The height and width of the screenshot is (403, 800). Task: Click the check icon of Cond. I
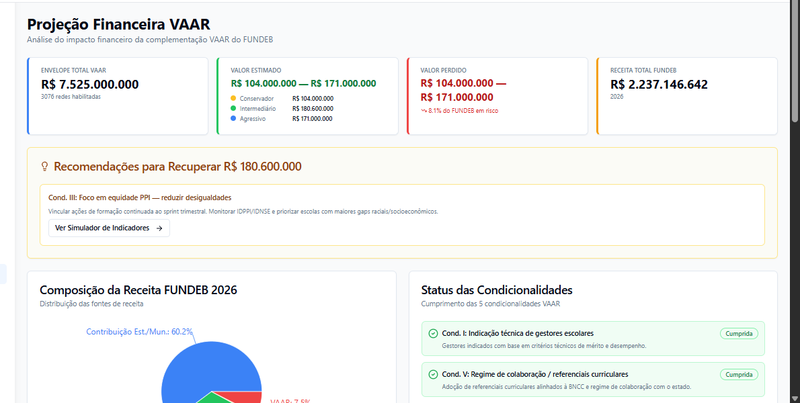(433, 333)
